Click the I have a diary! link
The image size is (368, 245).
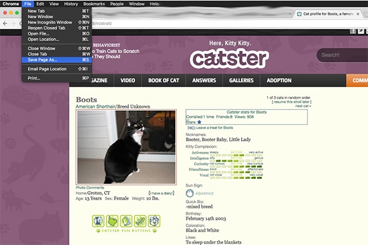(161, 193)
